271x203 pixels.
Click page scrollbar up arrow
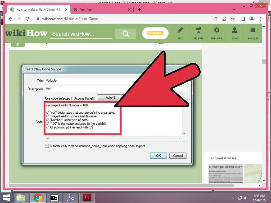coord(264,26)
